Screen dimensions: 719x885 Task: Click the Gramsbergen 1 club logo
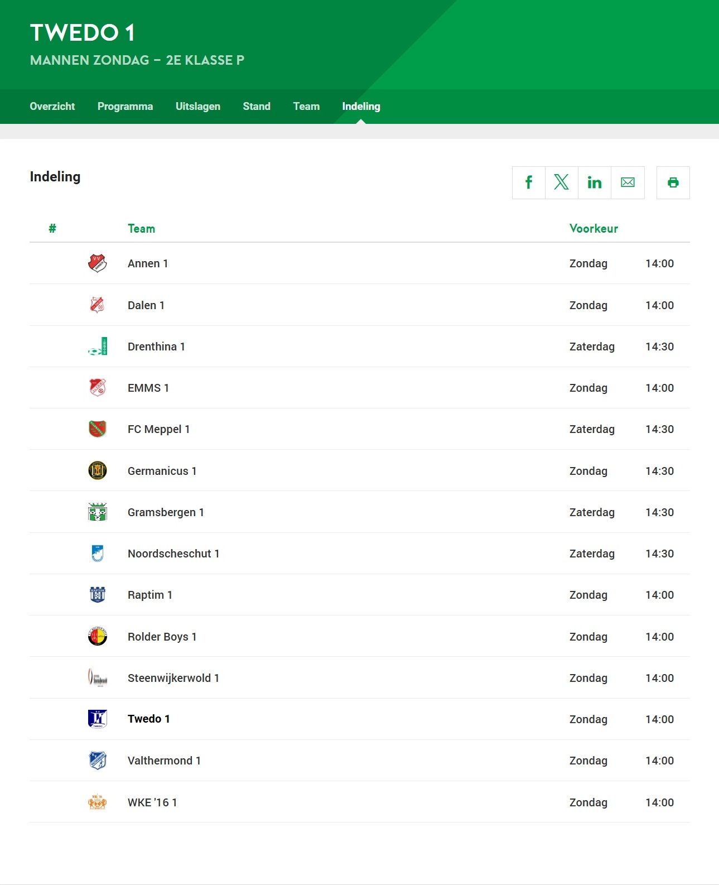98,512
